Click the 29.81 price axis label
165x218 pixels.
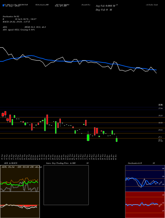[x=160, y=130]
